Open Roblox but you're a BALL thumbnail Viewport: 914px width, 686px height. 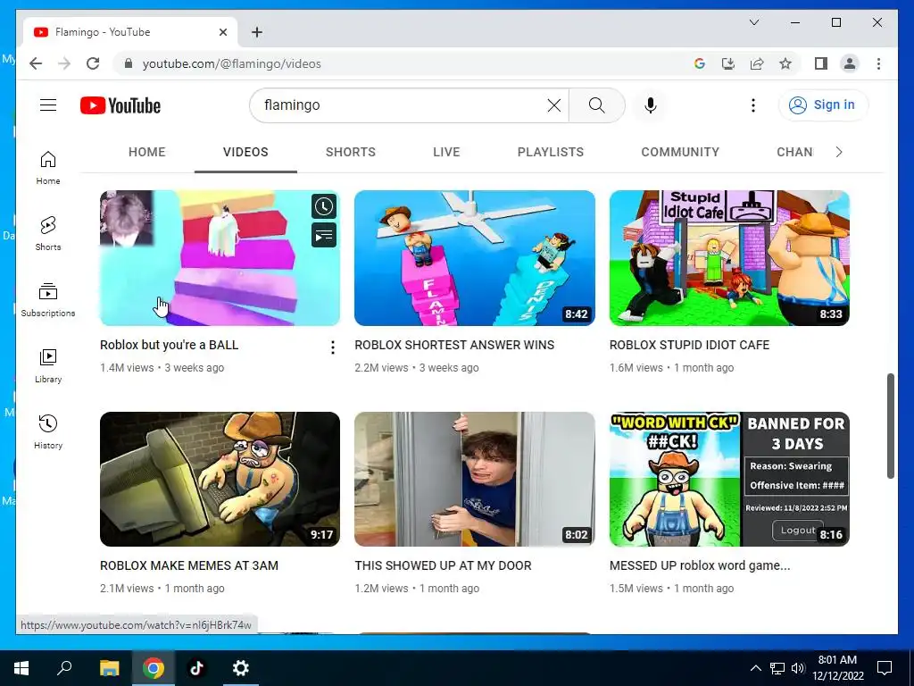pos(220,258)
